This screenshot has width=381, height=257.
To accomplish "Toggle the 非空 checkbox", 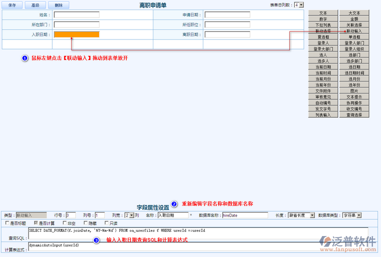I will (x=65, y=223).
